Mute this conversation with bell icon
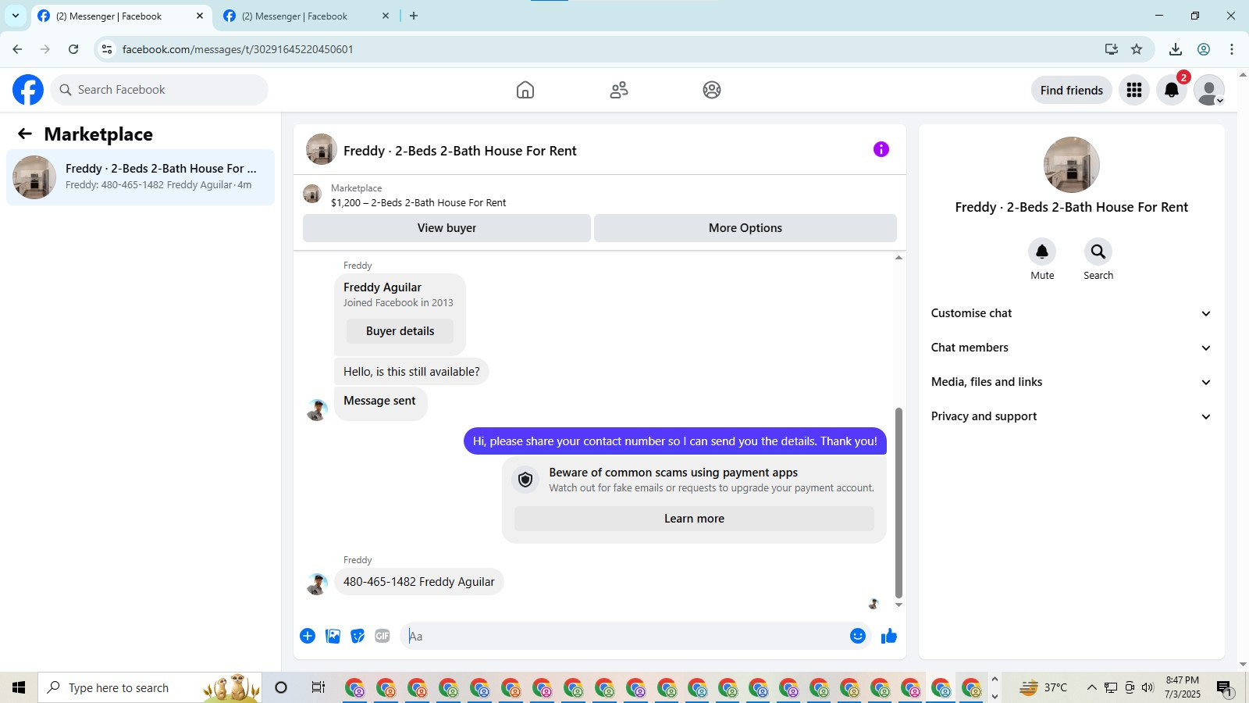Image resolution: width=1249 pixels, height=703 pixels. click(1042, 252)
